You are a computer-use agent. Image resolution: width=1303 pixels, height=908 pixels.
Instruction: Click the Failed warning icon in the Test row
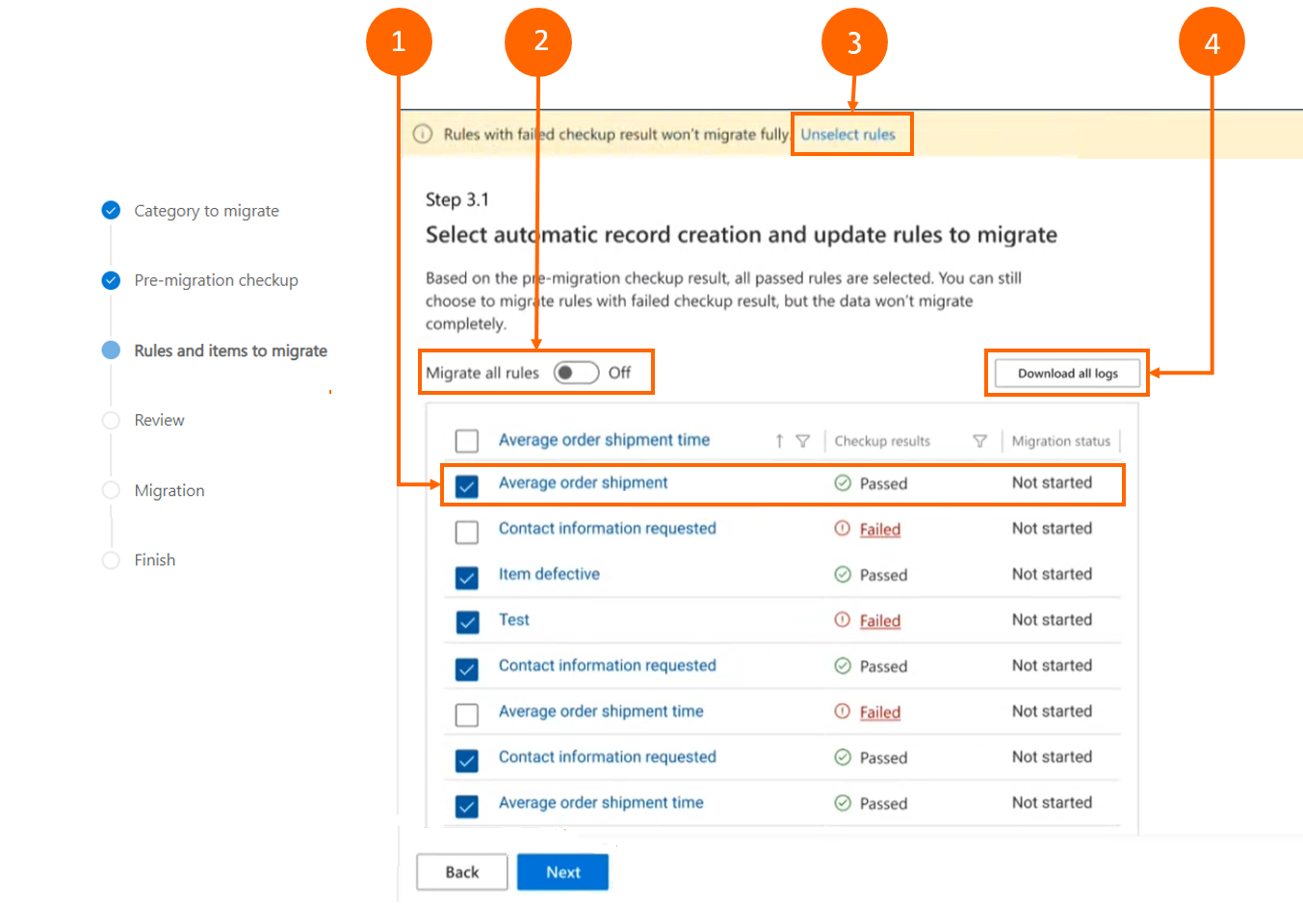tap(843, 620)
